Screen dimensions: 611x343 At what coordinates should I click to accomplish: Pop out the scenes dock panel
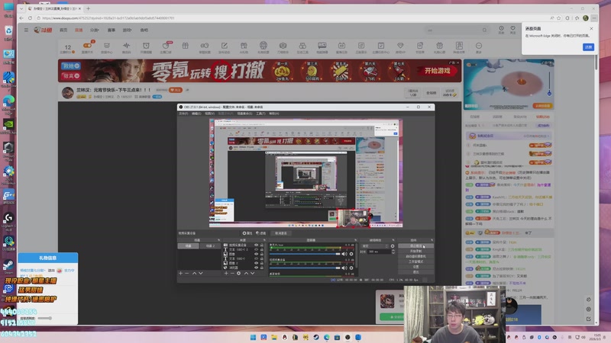pyautogui.click(x=219, y=240)
